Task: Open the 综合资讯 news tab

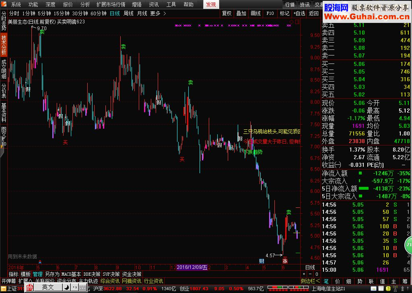Action: click(x=110, y=281)
